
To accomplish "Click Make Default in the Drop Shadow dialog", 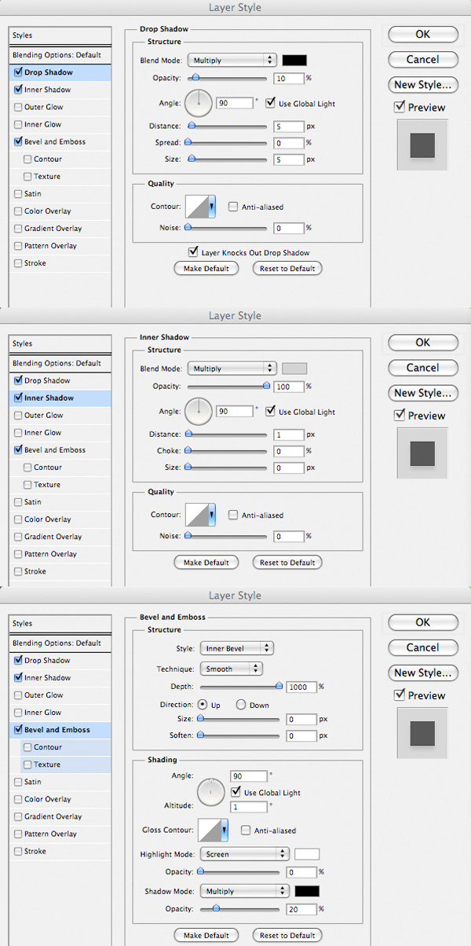I will point(206,268).
